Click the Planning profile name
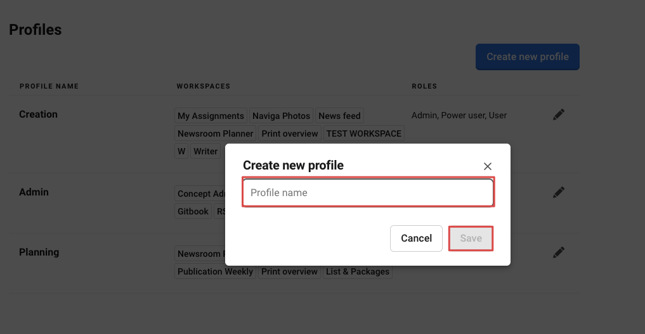This screenshot has height=334, width=645. pos(39,252)
